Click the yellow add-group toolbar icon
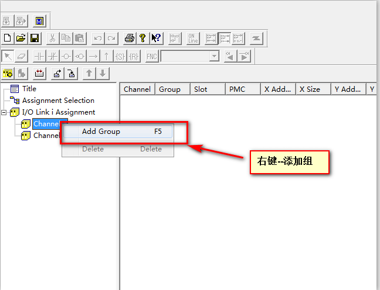Viewport: 380px width, 290px height. pyautogui.click(x=8, y=73)
